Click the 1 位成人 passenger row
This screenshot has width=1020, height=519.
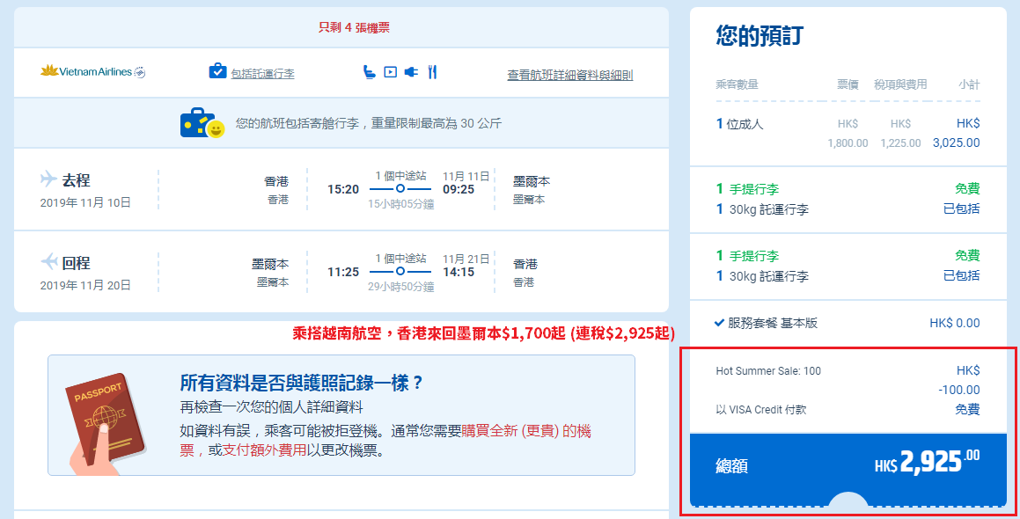point(848,133)
